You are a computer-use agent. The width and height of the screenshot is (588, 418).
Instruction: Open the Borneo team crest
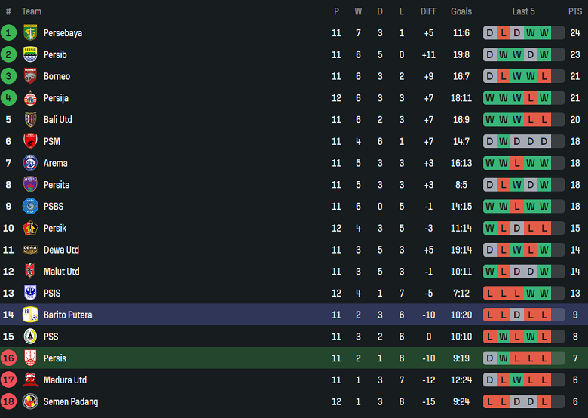click(30, 76)
